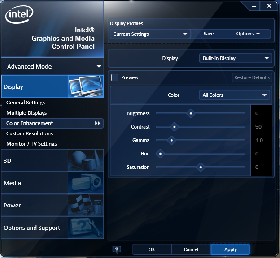This screenshot has width=280, height=258.
Task: Click the Saturation value 0
Action: coord(257,167)
